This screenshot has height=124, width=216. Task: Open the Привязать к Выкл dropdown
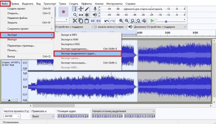43,116
